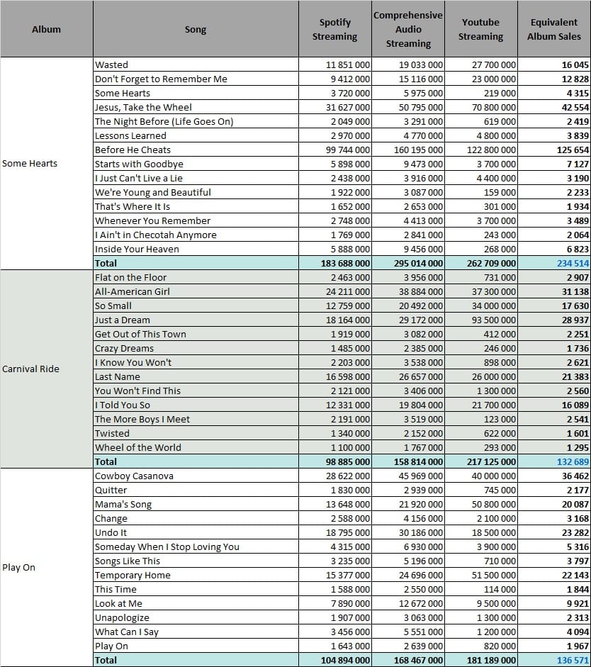The width and height of the screenshot is (591, 667).
Task: Select the Some Hearts total 234 514
Action: [554, 263]
